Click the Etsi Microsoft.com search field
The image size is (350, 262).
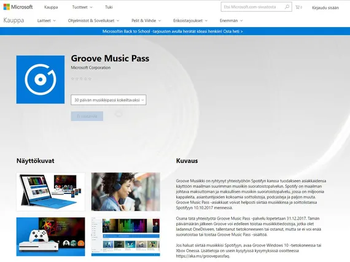tap(253, 7)
